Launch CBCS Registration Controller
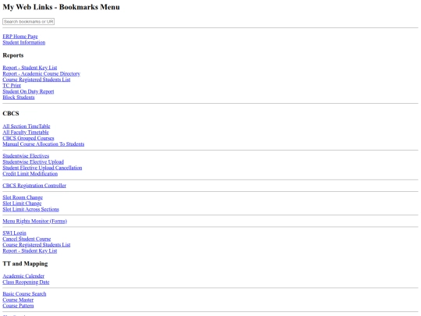The height and width of the screenshot is (316, 421). [x=34, y=186]
